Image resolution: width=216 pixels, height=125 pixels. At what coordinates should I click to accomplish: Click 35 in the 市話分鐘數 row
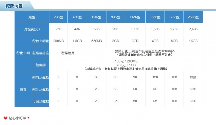[x=115, y=101]
